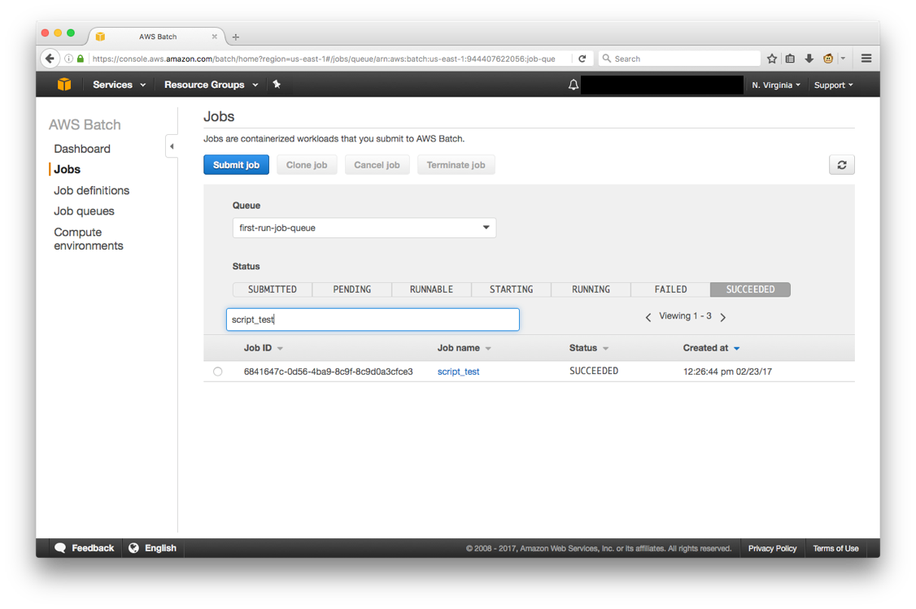Go to next page of job results
The width and height of the screenshot is (916, 609).
click(x=723, y=317)
